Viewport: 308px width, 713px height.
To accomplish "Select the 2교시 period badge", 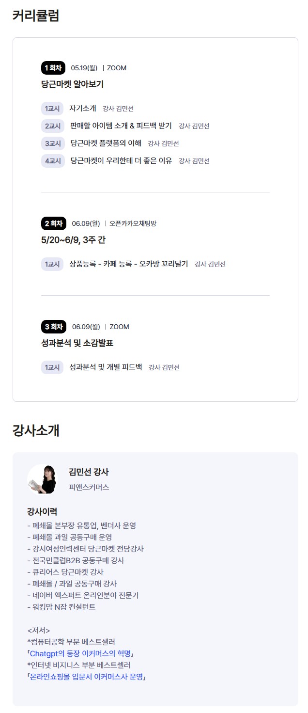I will click(53, 126).
